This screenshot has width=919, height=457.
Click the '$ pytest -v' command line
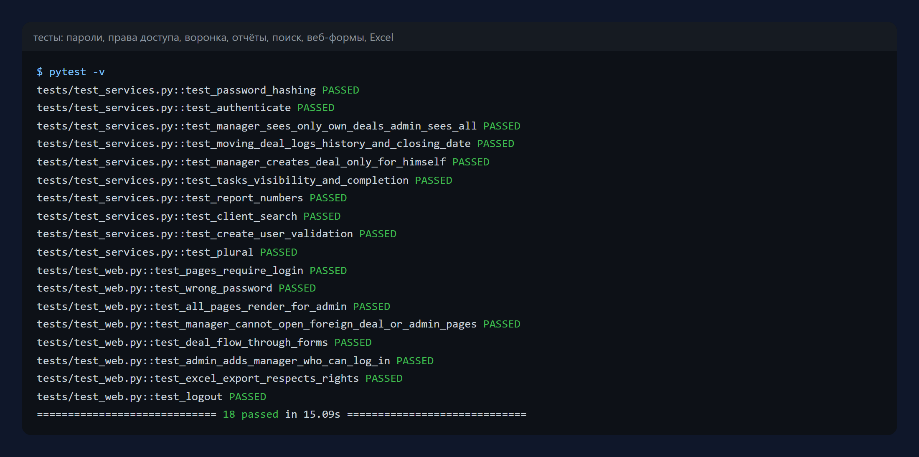coord(71,72)
